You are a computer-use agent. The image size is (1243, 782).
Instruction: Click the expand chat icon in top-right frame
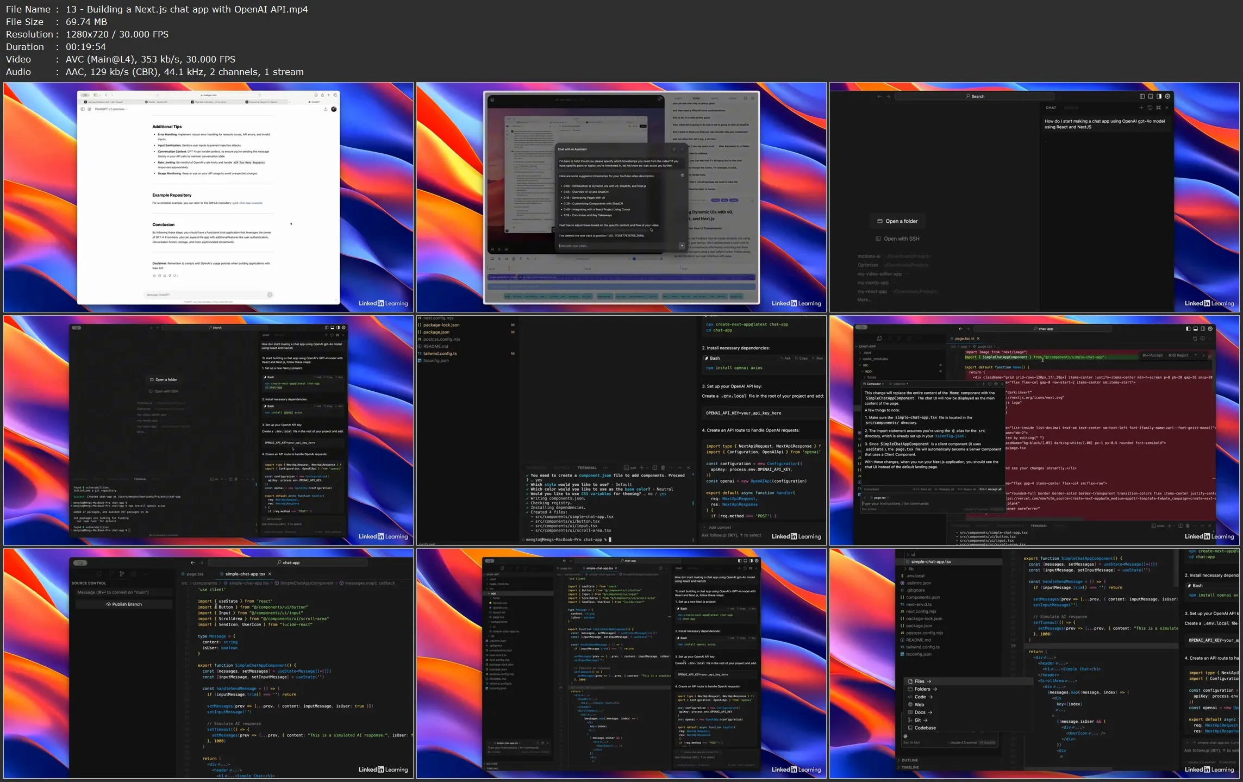[x=1158, y=108]
